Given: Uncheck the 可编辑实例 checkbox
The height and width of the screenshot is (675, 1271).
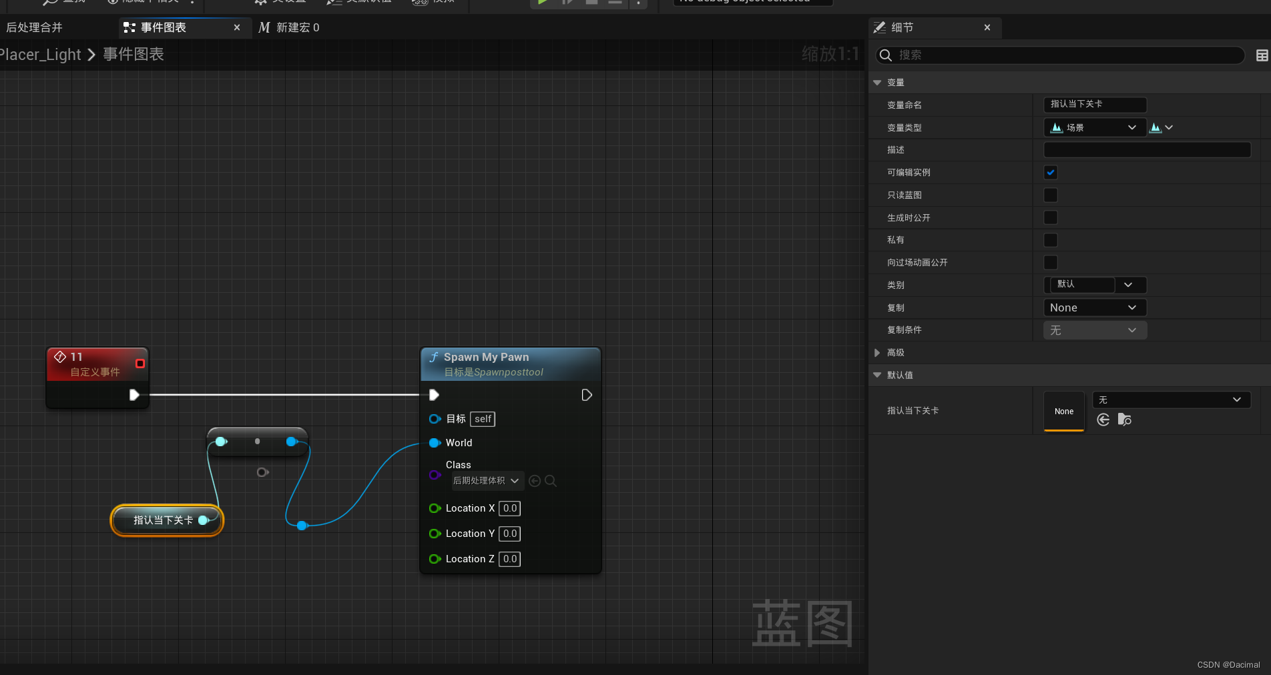Looking at the screenshot, I should click(1050, 172).
